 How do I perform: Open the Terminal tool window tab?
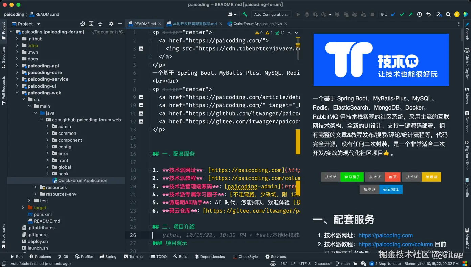click(134, 257)
